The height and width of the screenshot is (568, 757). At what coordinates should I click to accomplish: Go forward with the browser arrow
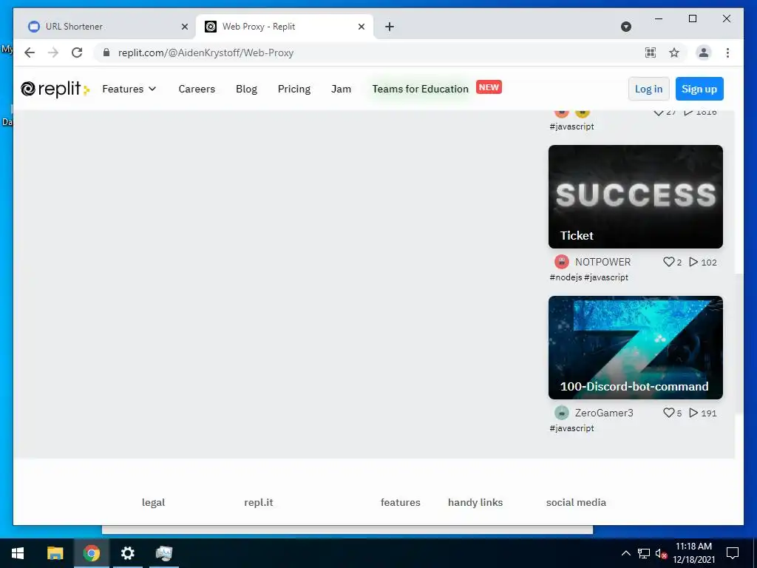pos(53,53)
